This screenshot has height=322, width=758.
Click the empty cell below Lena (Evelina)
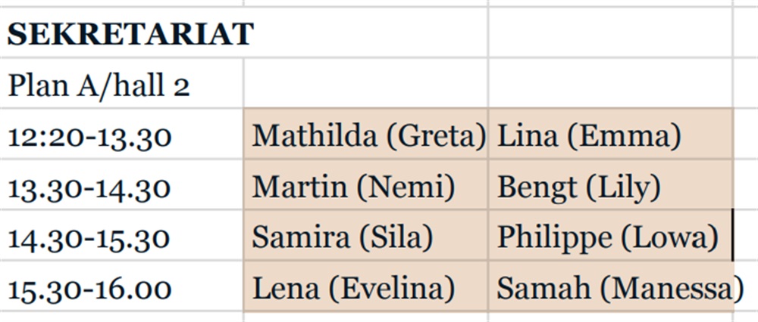click(366, 317)
